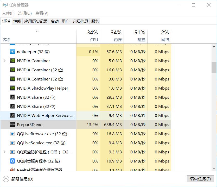Sort by the 网络 column header
This screenshot has height=187, width=217.
point(159,36)
